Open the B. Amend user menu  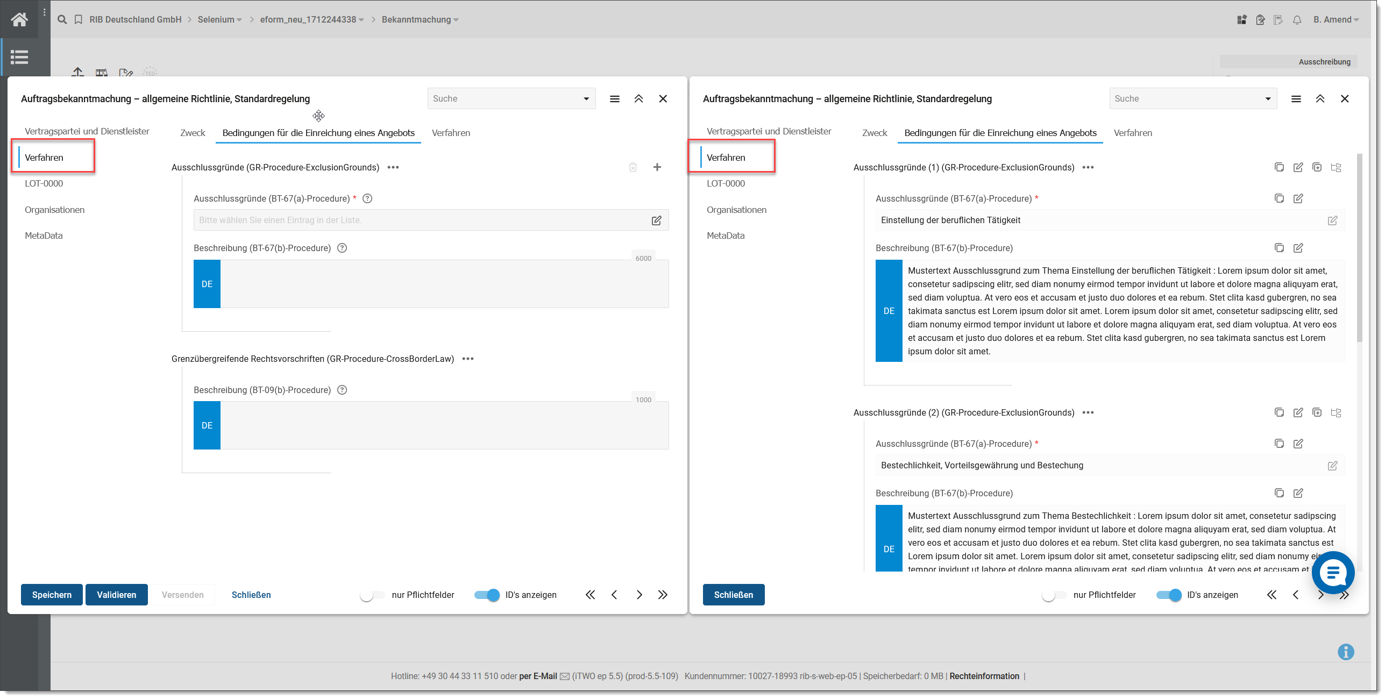[x=1336, y=20]
